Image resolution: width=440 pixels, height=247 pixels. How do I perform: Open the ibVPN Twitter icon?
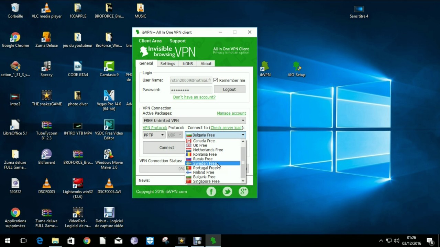coord(227,191)
